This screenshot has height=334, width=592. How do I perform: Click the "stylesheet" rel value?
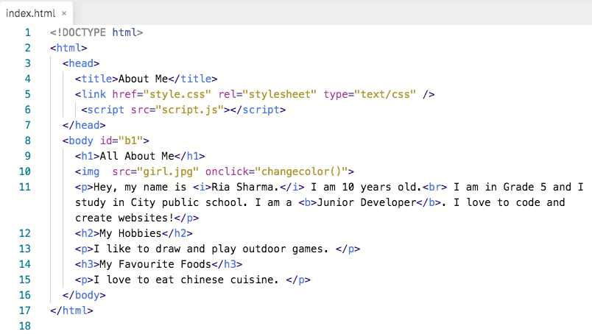click(x=279, y=94)
